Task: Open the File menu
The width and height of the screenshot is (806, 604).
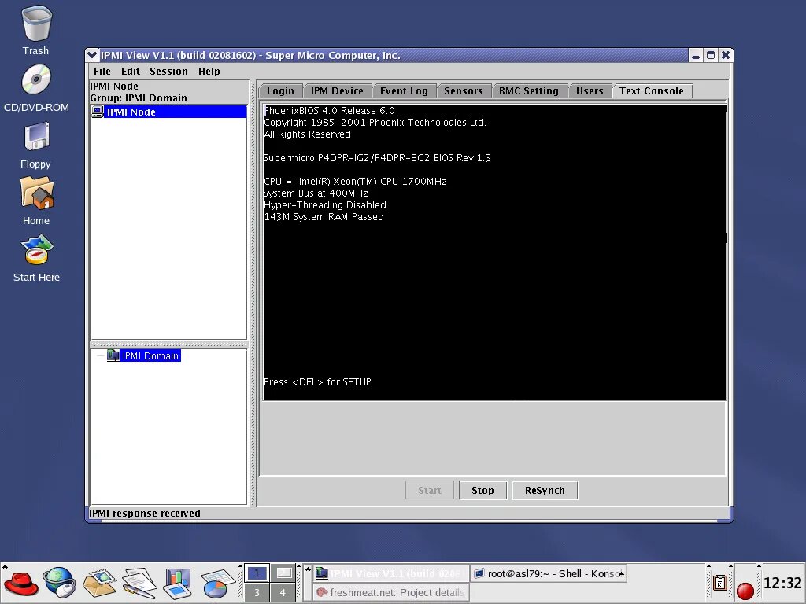Action: pyautogui.click(x=102, y=72)
